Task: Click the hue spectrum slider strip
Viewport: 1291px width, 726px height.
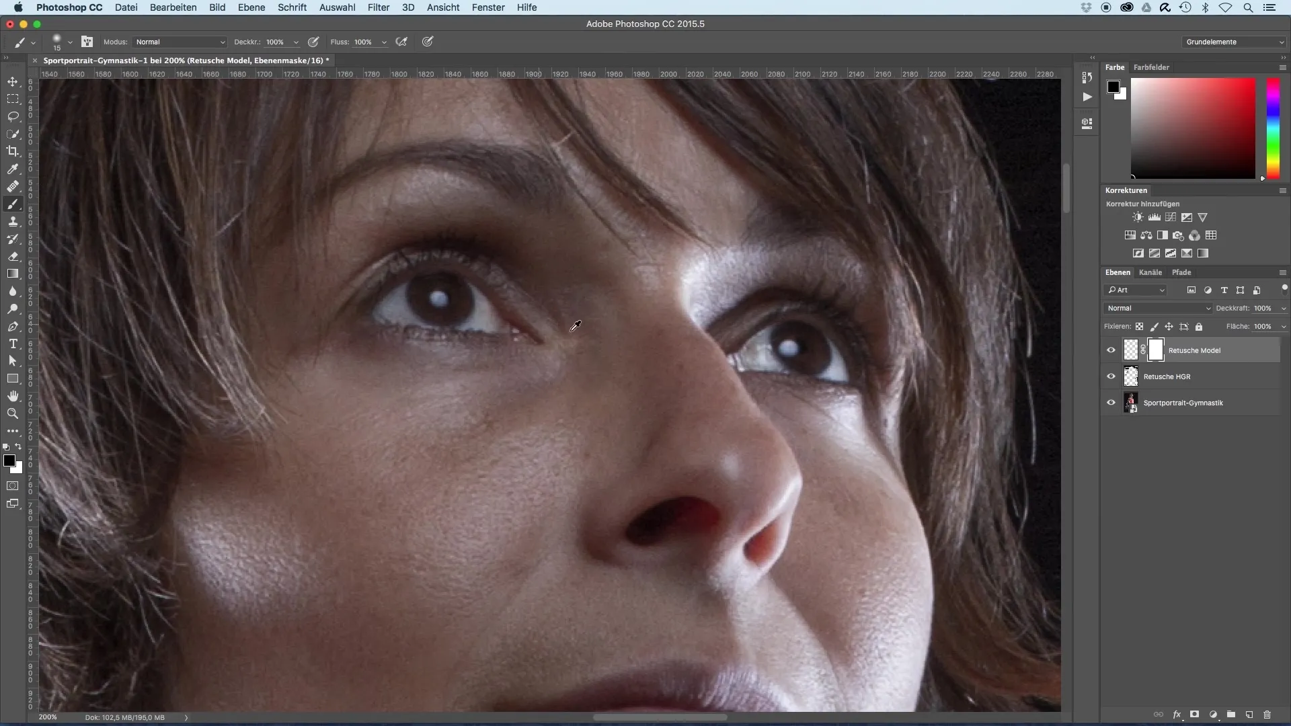Action: click(x=1273, y=128)
